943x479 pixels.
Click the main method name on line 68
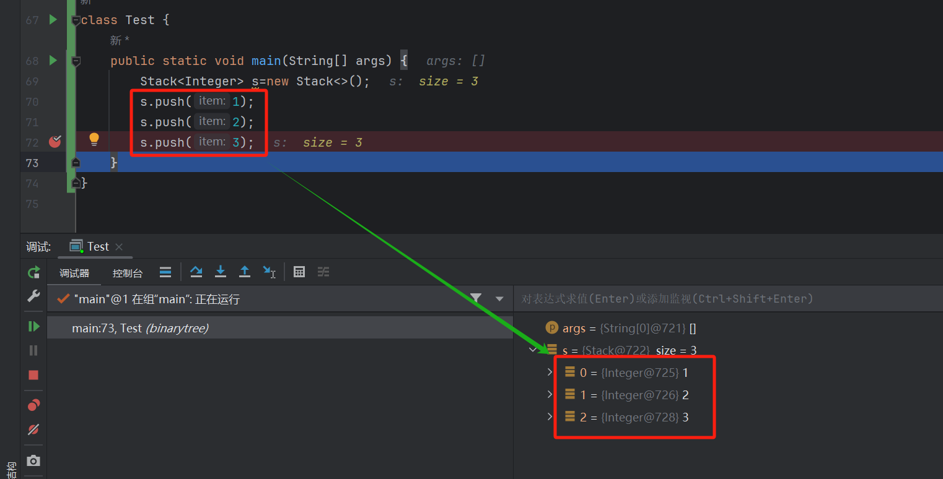[x=266, y=61]
